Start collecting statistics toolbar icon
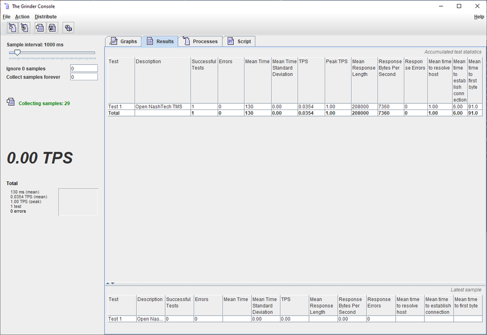Screen dimensions: 487x335 [x=40, y=28]
